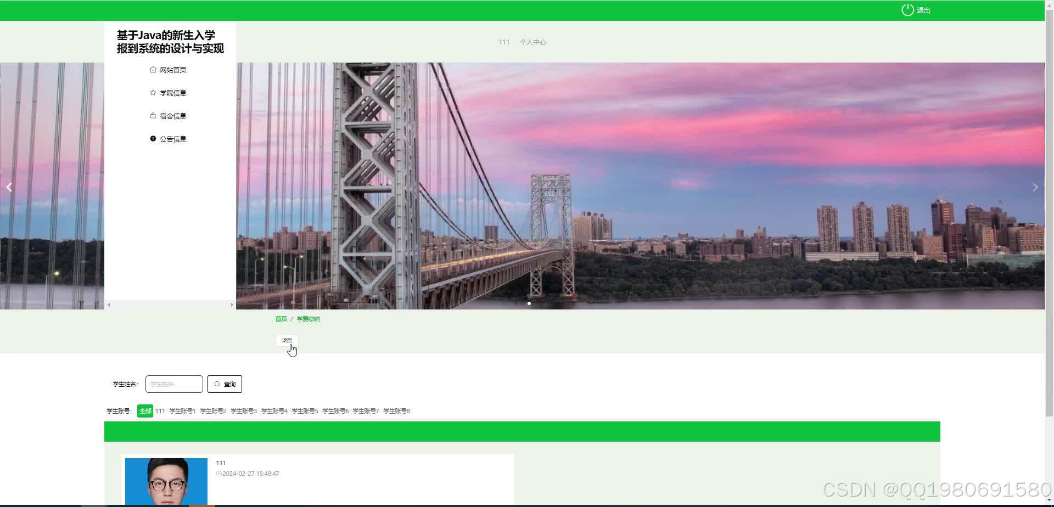The height and width of the screenshot is (507, 1054).
Task: Click the lock icon beside 宿舍信息
Action: (153, 115)
